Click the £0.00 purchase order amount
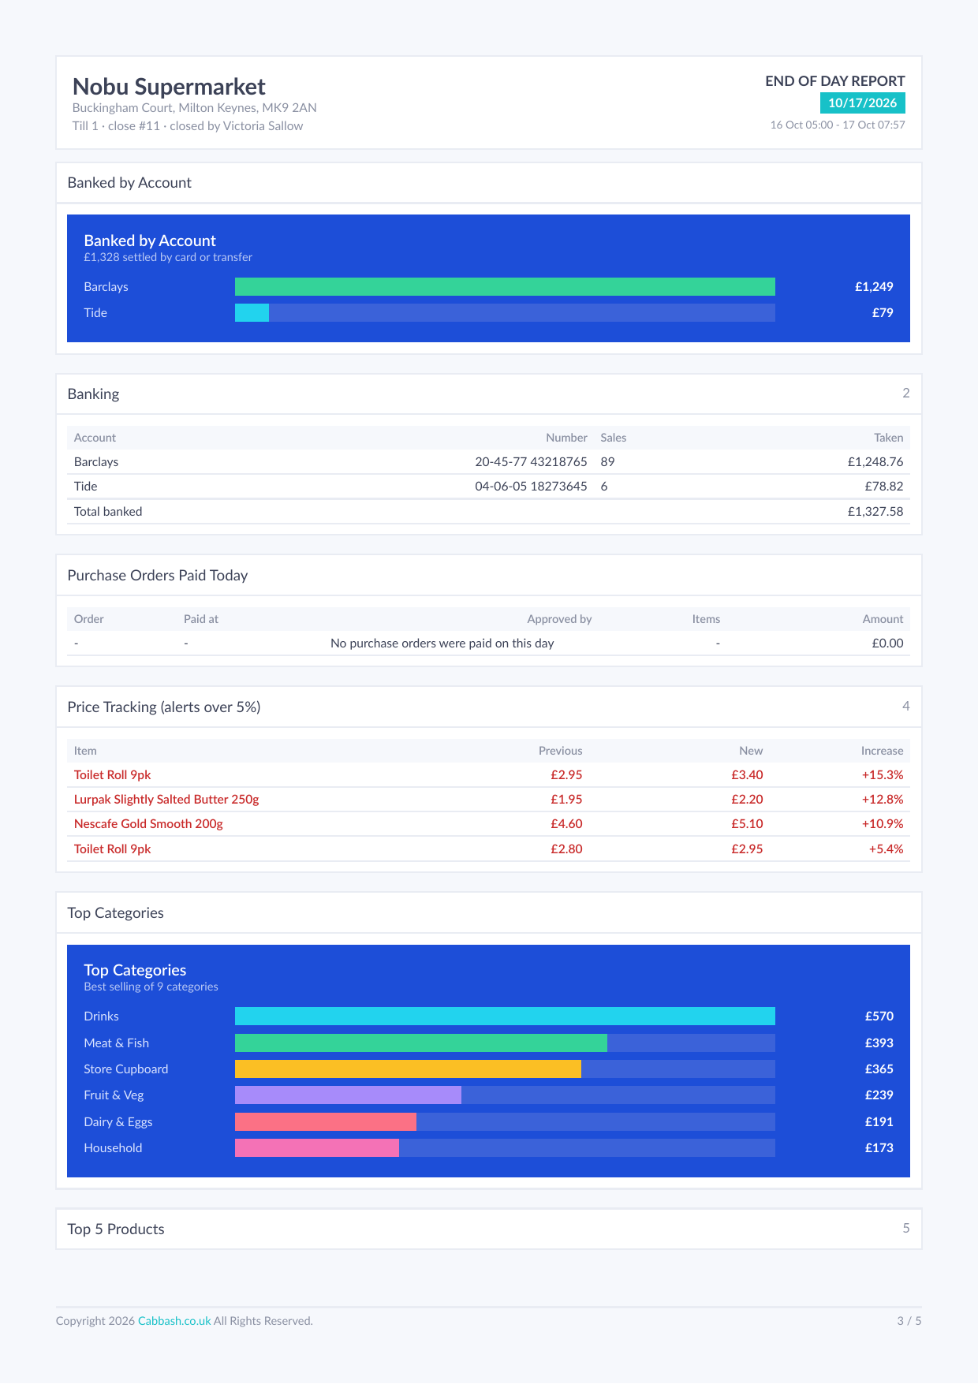Viewport: 978px width, 1384px height. [x=887, y=644]
